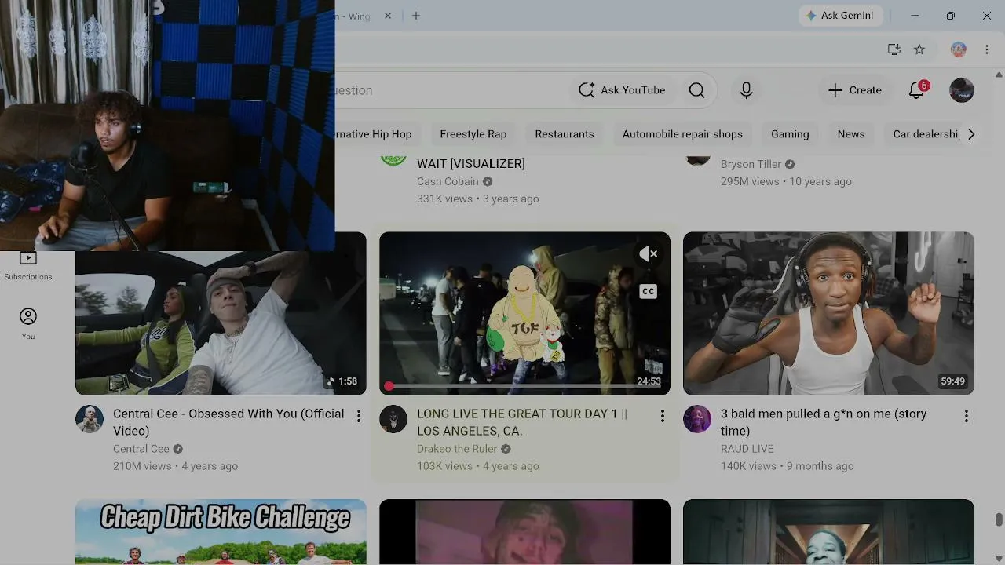
Task: Go to Cash Cobain channel name
Action: (448, 181)
